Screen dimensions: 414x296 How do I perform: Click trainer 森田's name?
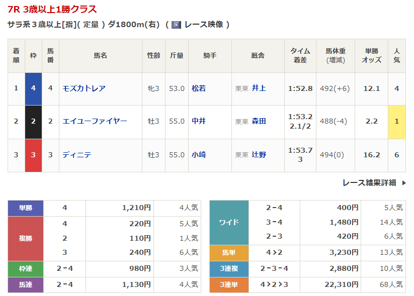pos(259,121)
